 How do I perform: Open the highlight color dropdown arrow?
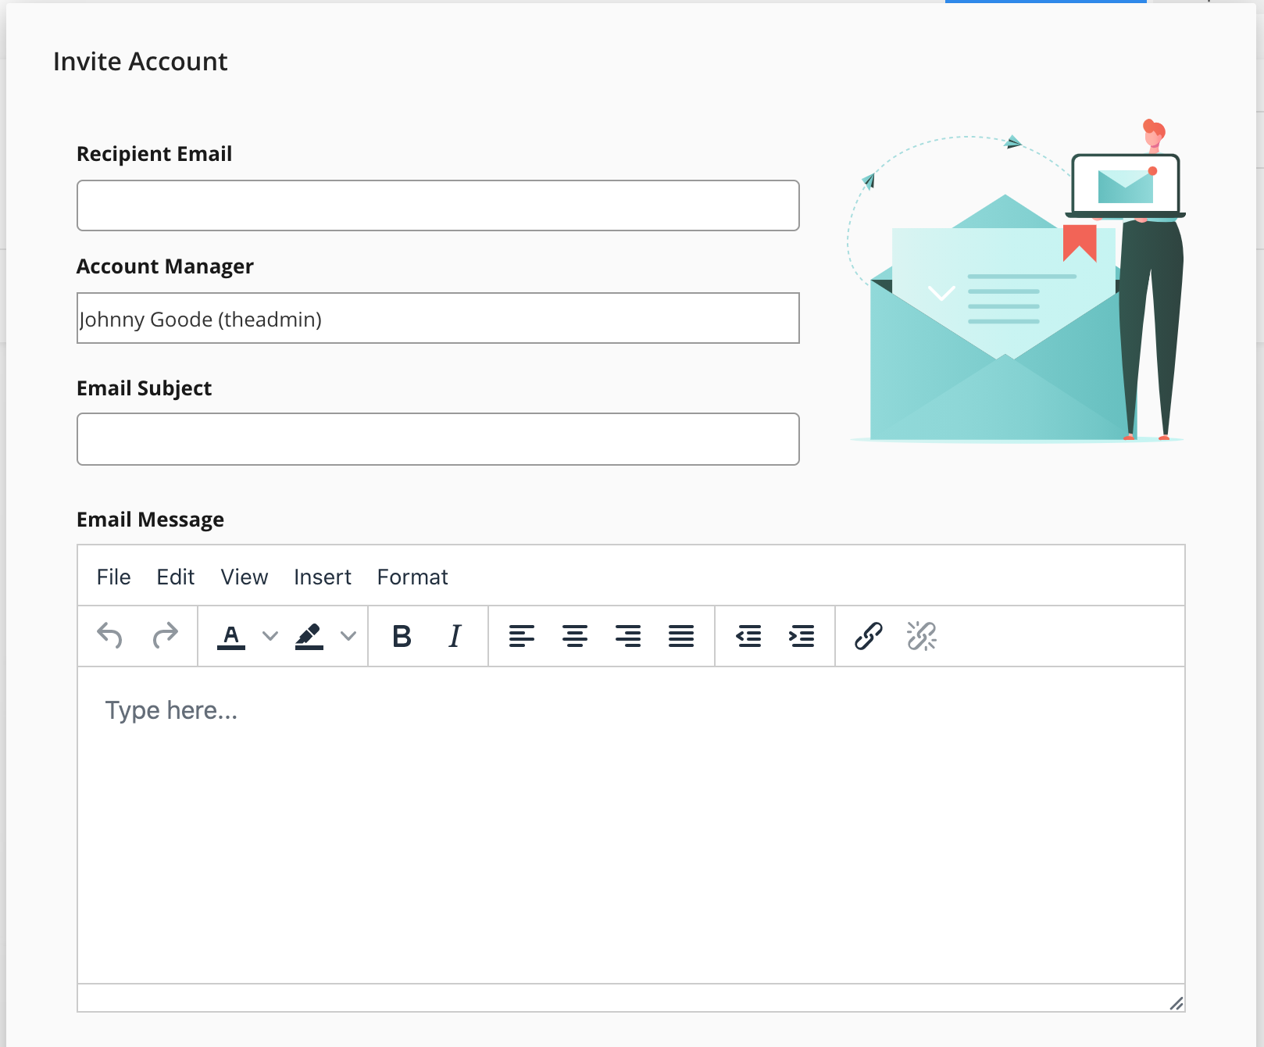(348, 636)
